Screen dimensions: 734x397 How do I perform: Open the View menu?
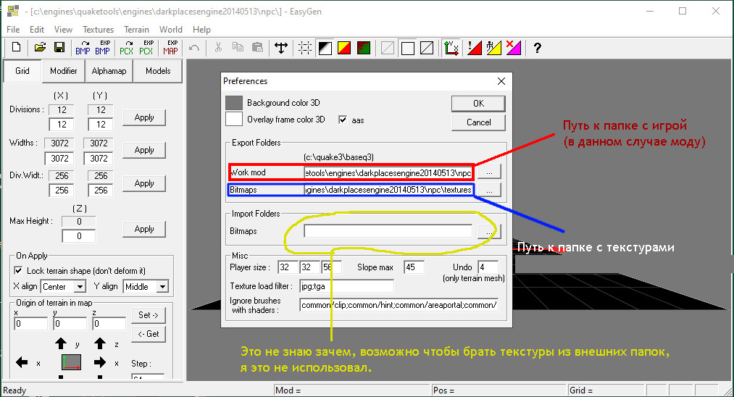point(63,30)
